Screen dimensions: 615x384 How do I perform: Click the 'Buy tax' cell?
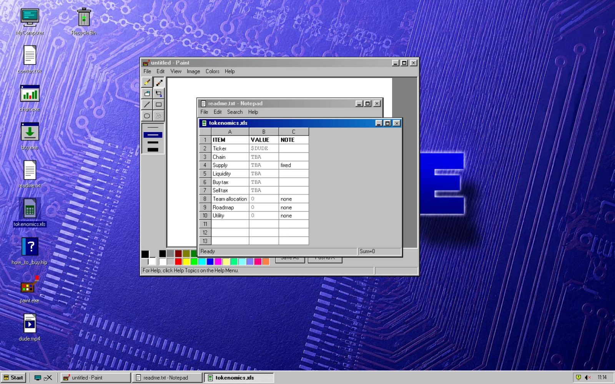click(x=230, y=182)
